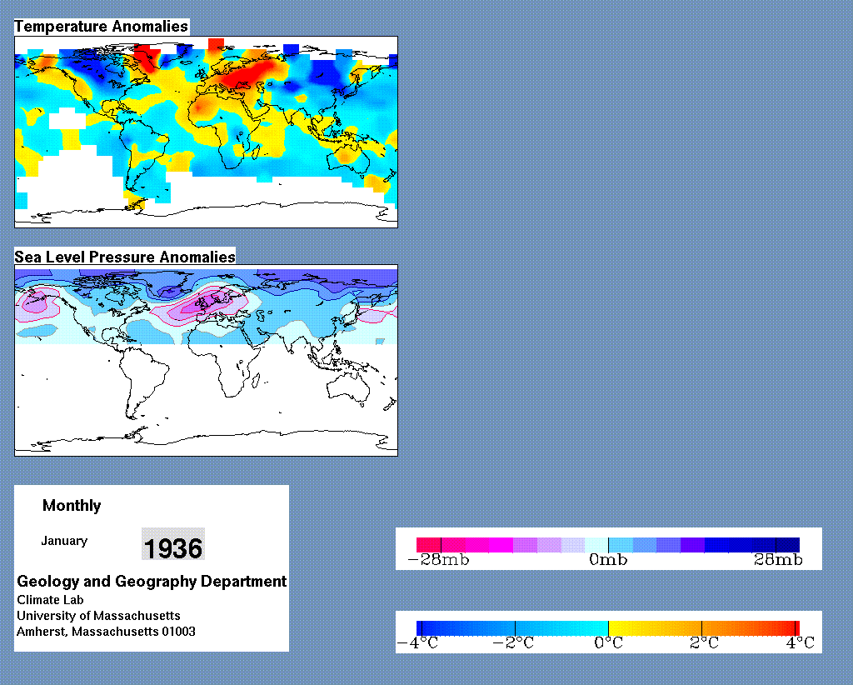This screenshot has height=685, width=853.
Task: Click the '2°C' temperature scale label
Action: click(x=704, y=643)
